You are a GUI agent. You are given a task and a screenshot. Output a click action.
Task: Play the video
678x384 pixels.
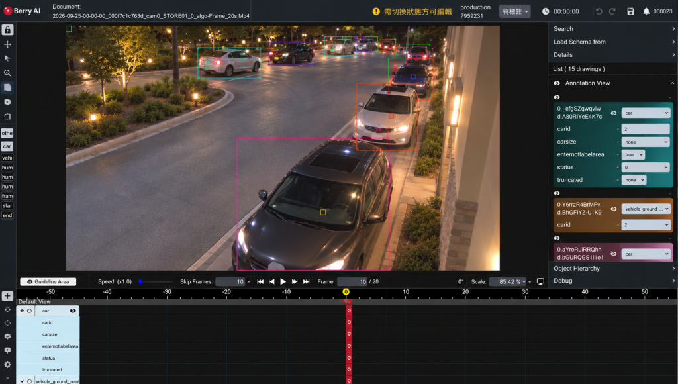(283, 281)
